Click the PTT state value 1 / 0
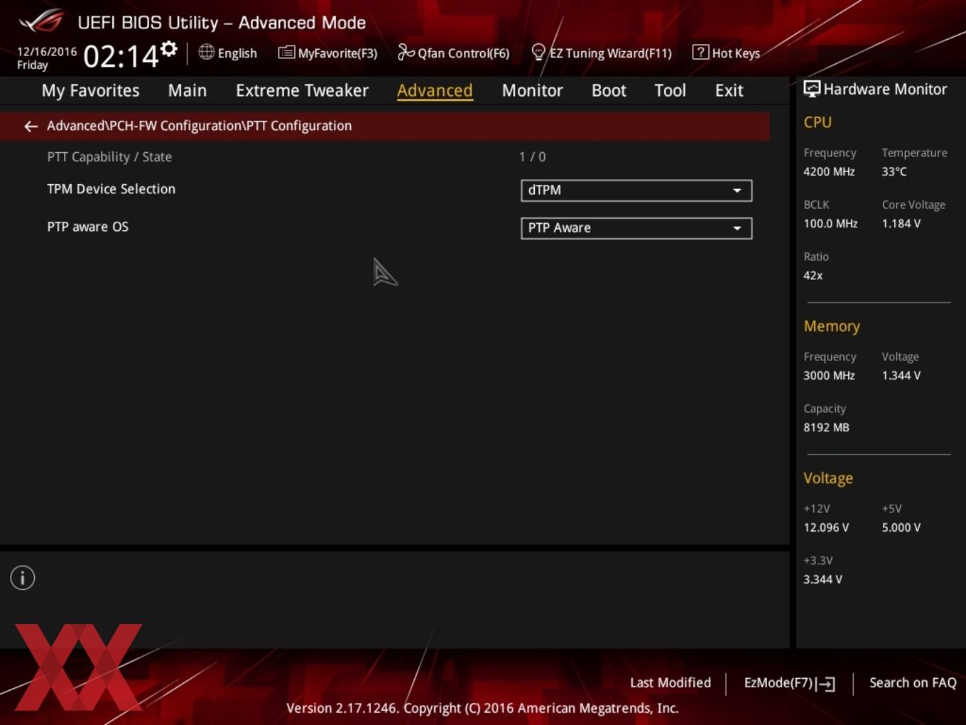 coord(532,157)
